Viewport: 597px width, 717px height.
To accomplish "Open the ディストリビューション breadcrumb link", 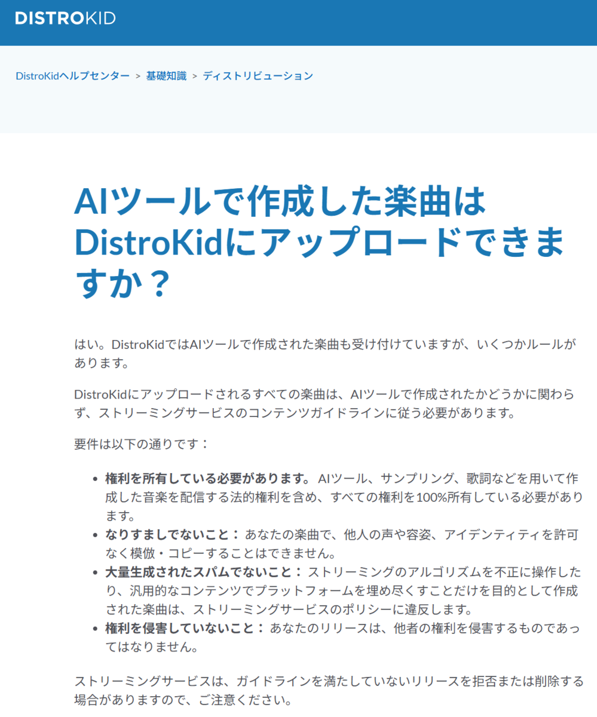I will click(x=258, y=76).
